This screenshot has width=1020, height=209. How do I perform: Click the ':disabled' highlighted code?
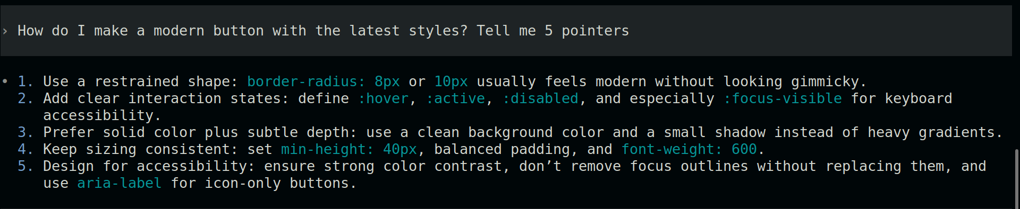coord(540,98)
